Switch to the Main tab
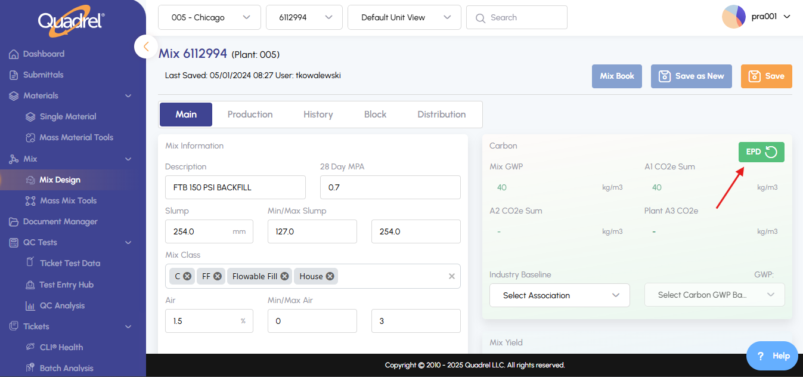Screen dimensions: 803x377 tap(186, 115)
